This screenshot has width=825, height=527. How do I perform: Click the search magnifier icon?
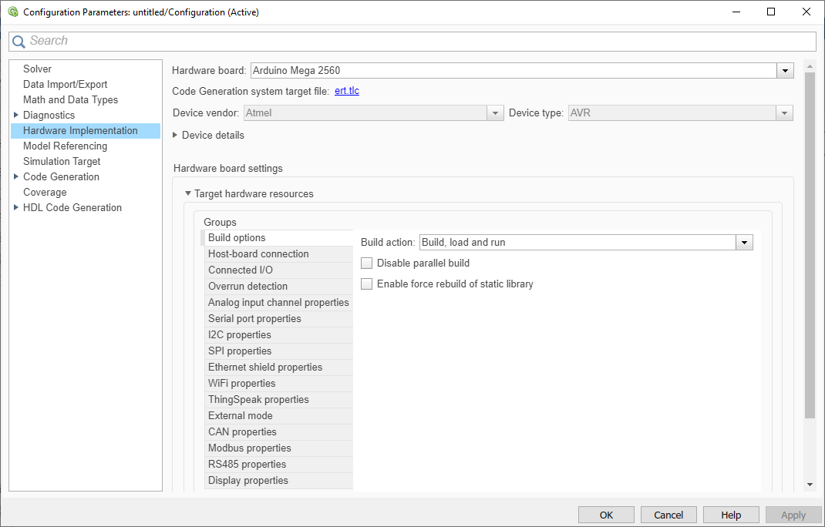(19, 41)
